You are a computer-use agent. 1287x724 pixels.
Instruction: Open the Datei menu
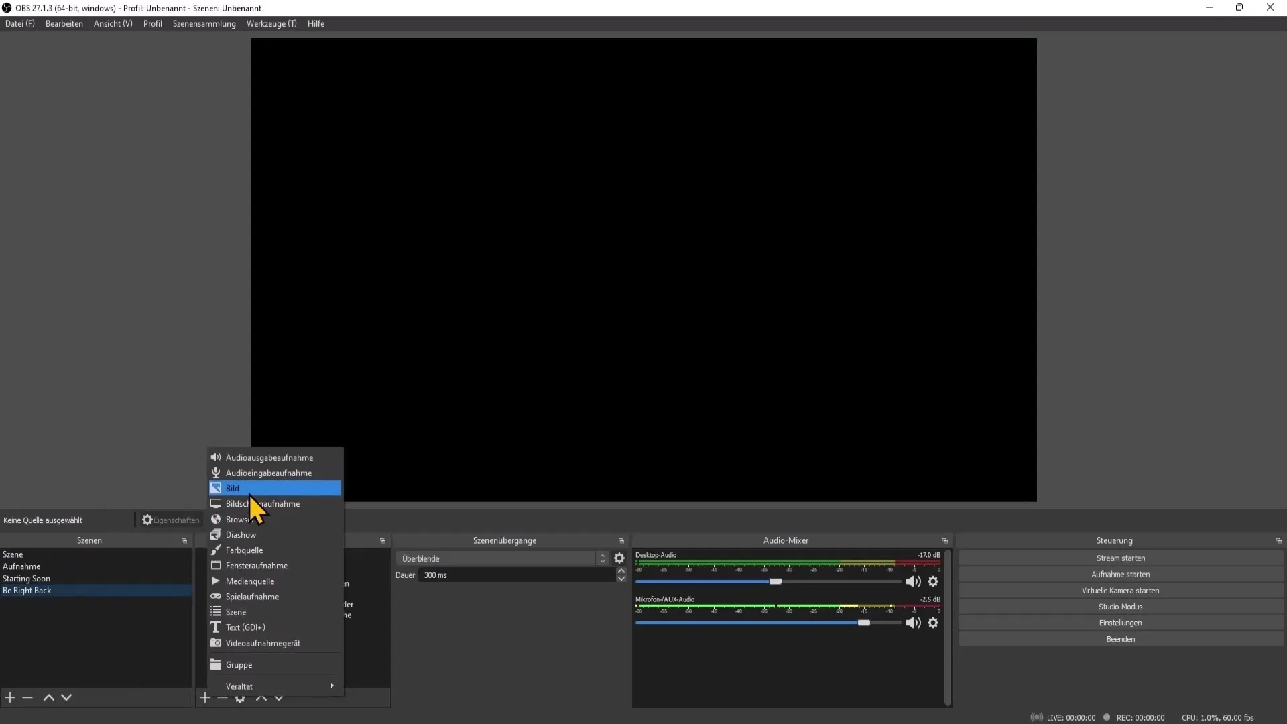20,23
